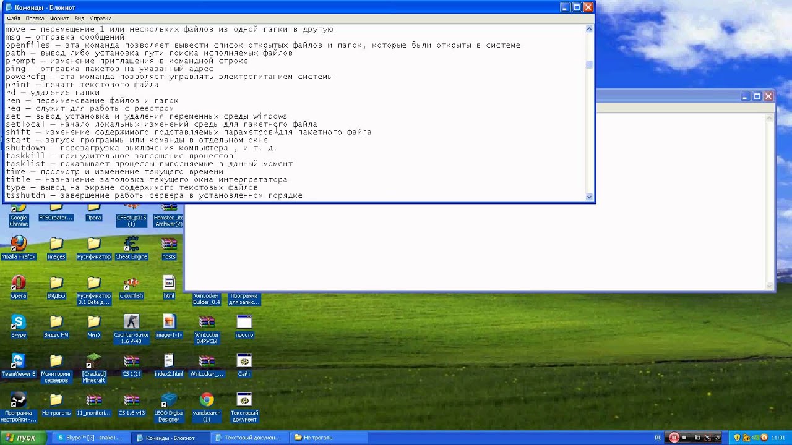
Task: Click the 'powercfg' line in Notepad
Action: 169,77
